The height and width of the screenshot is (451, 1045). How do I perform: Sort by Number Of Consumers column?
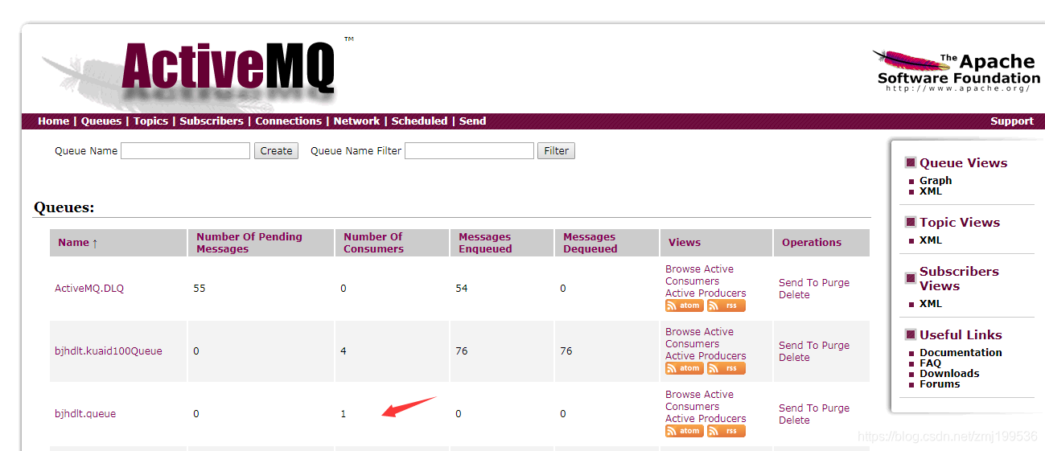point(373,243)
